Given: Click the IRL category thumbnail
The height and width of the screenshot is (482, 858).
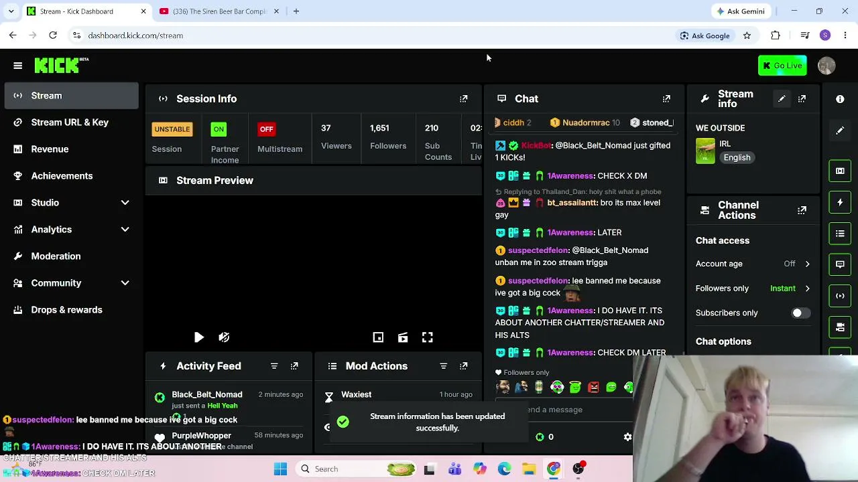Looking at the screenshot, I should [705, 151].
